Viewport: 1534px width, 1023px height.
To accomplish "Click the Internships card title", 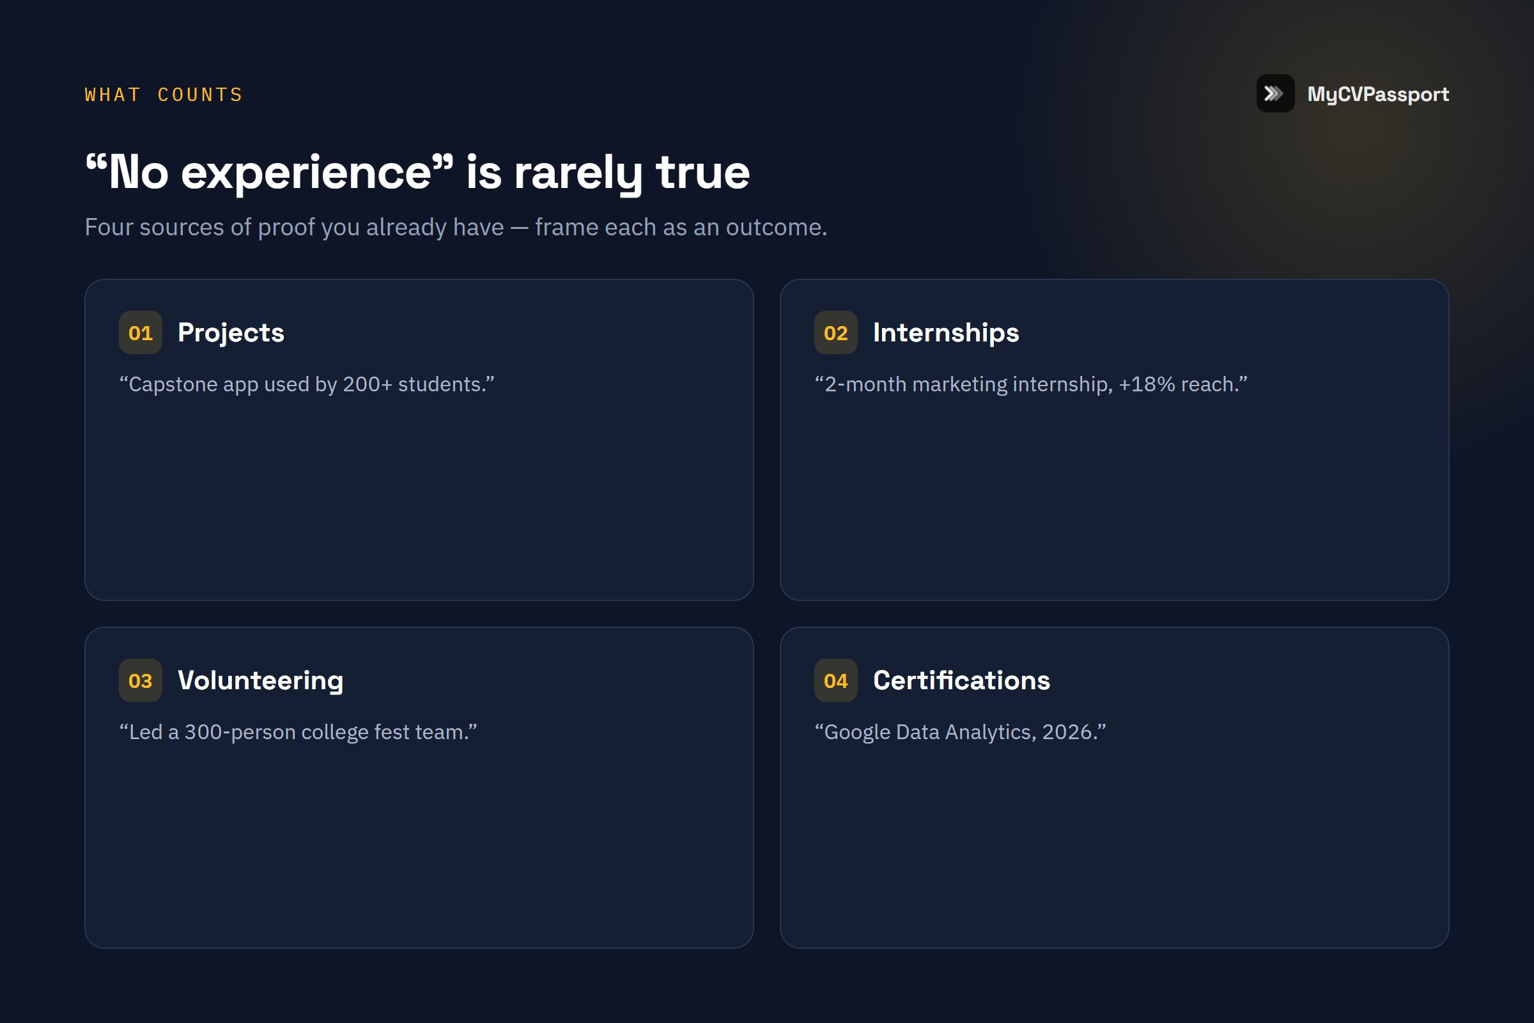I will [946, 332].
